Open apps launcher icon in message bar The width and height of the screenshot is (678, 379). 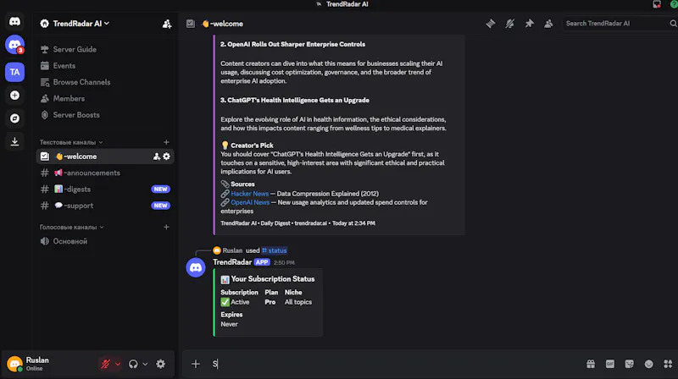pos(668,364)
